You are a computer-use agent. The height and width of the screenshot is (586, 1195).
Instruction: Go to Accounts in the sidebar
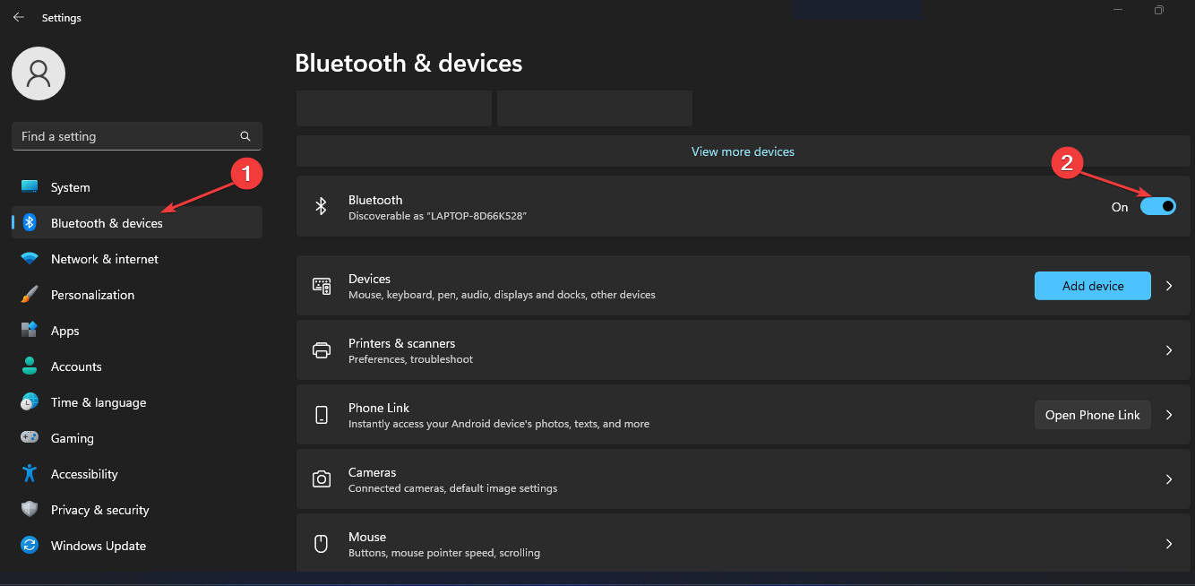tap(76, 366)
